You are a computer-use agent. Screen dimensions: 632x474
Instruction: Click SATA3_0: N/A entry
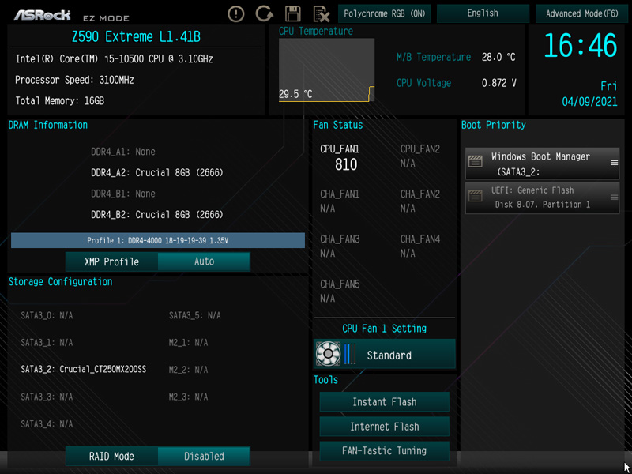click(x=47, y=315)
